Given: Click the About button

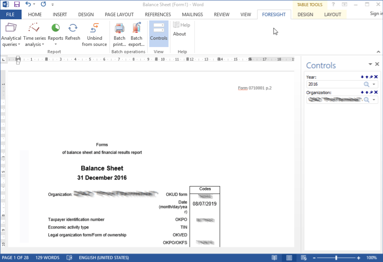Looking at the screenshot, I should coord(180,34).
